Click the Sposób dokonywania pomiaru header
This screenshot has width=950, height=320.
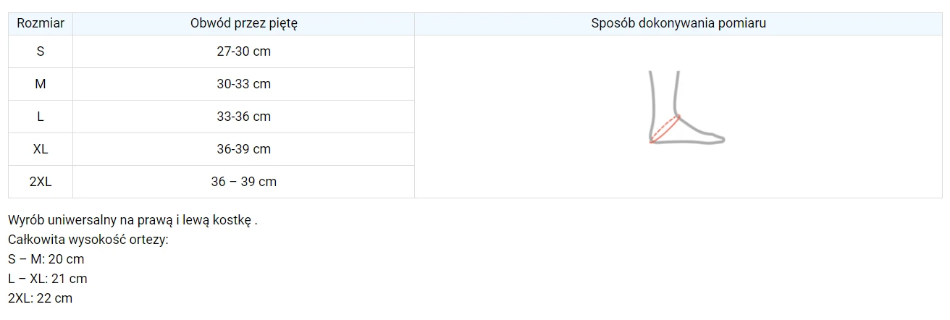(678, 23)
